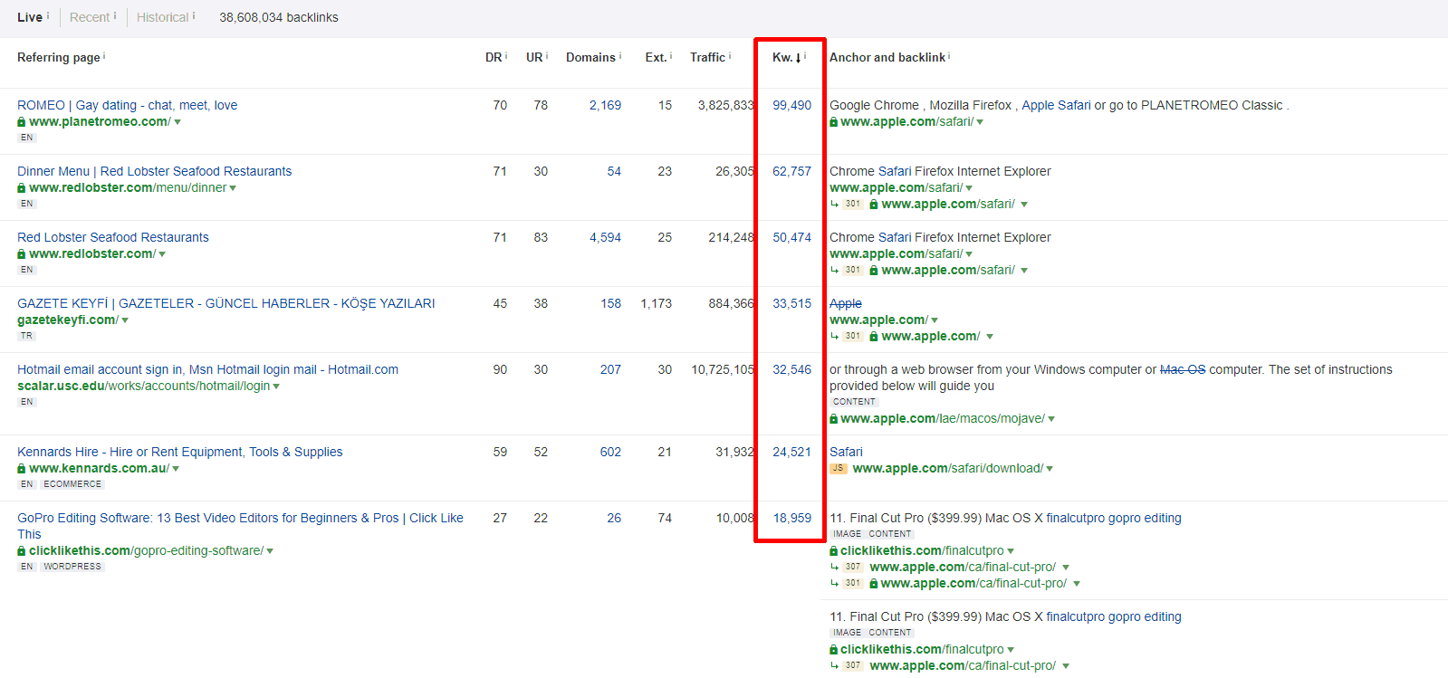
Task: Expand dropdown next to scalar.usc.edu hotmail login URL
Action: click(x=276, y=387)
